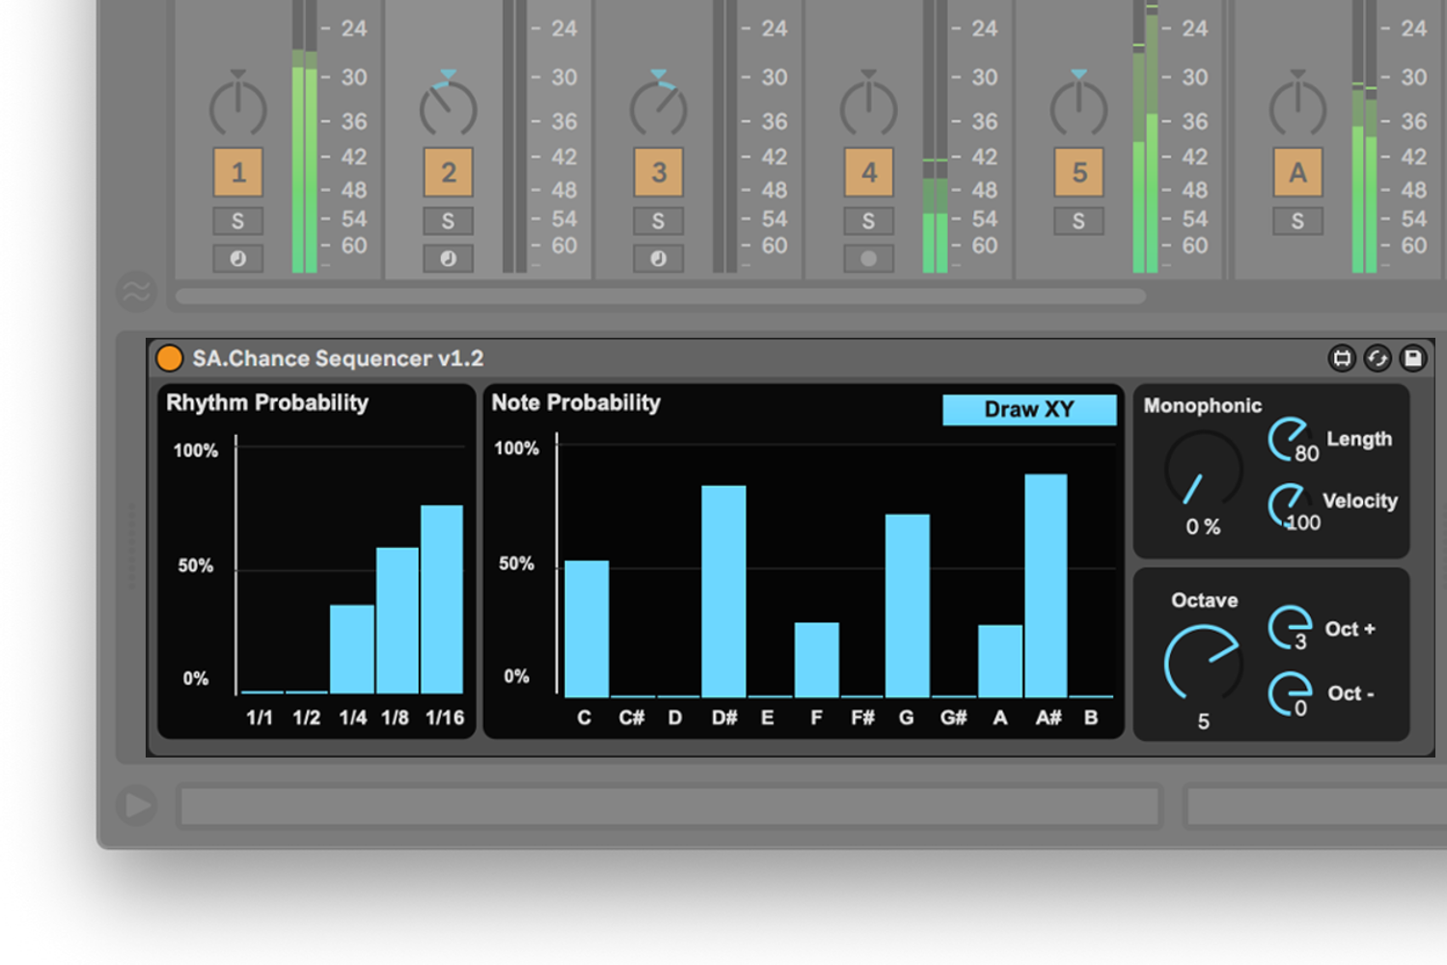Click track 1 monitor icon below S

tap(238, 259)
